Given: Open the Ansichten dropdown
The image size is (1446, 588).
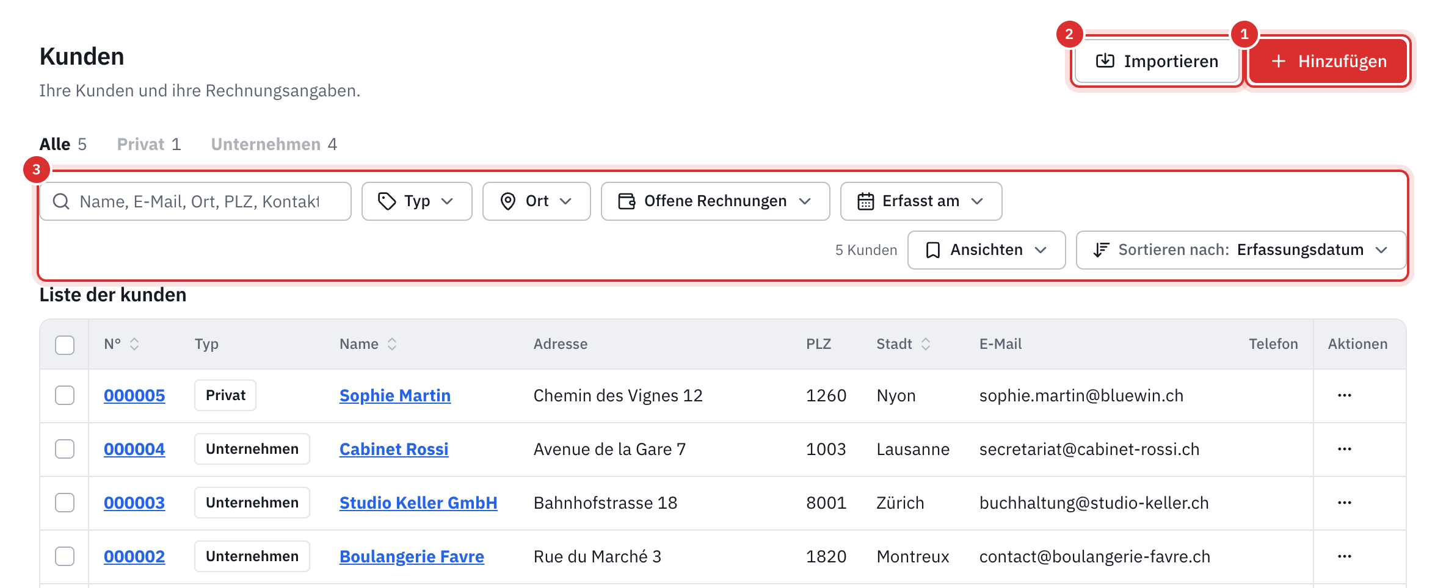Looking at the screenshot, I should tap(986, 250).
